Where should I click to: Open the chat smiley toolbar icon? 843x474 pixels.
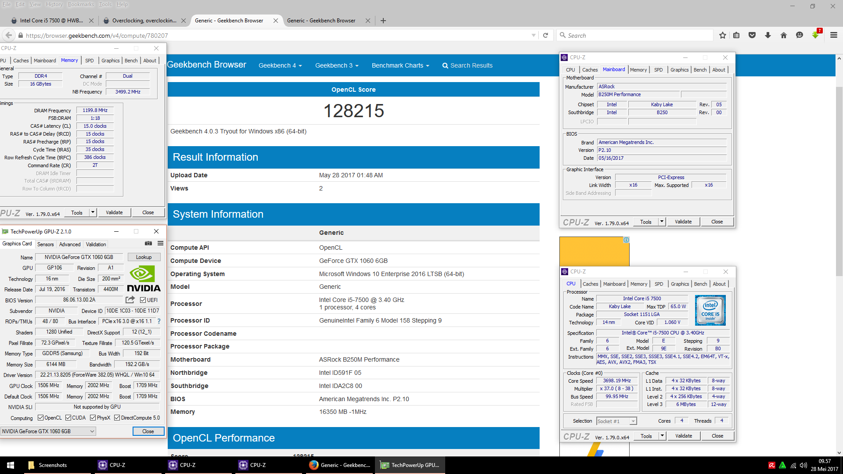point(800,36)
